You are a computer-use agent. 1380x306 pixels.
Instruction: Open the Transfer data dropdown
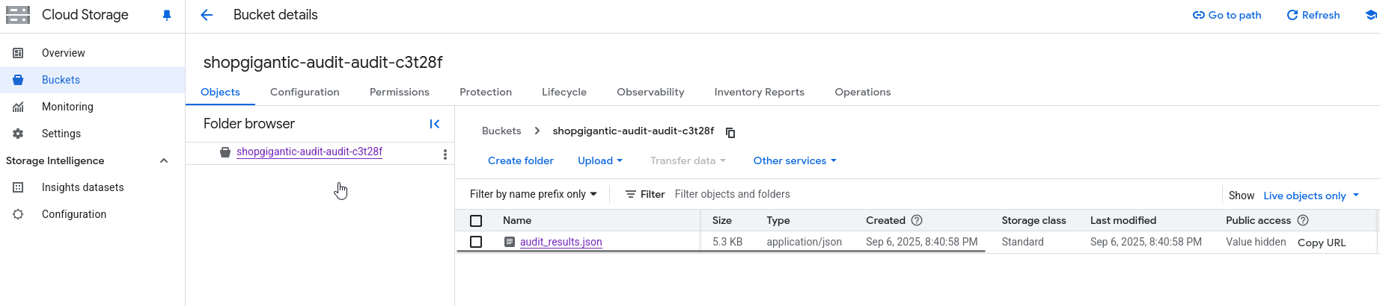[x=688, y=160]
